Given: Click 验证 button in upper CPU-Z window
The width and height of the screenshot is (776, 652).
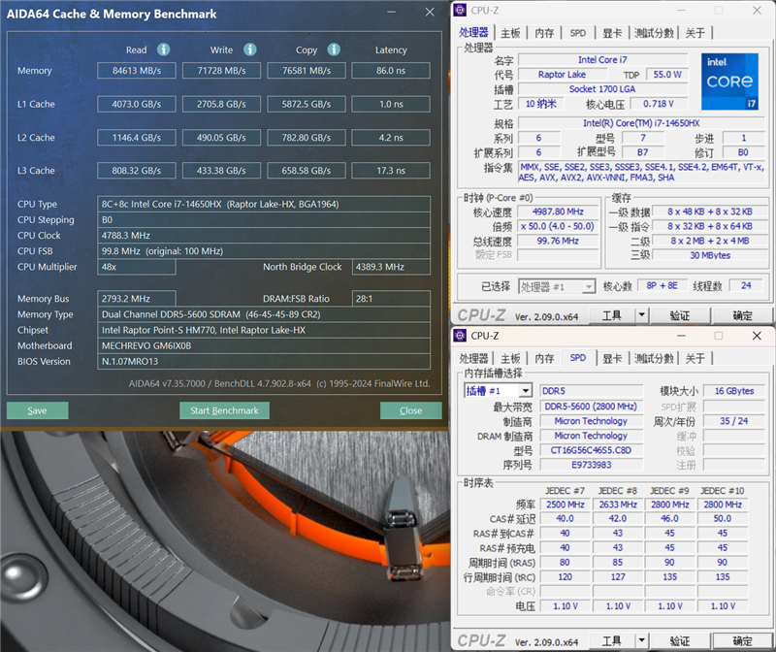Looking at the screenshot, I should [x=680, y=315].
